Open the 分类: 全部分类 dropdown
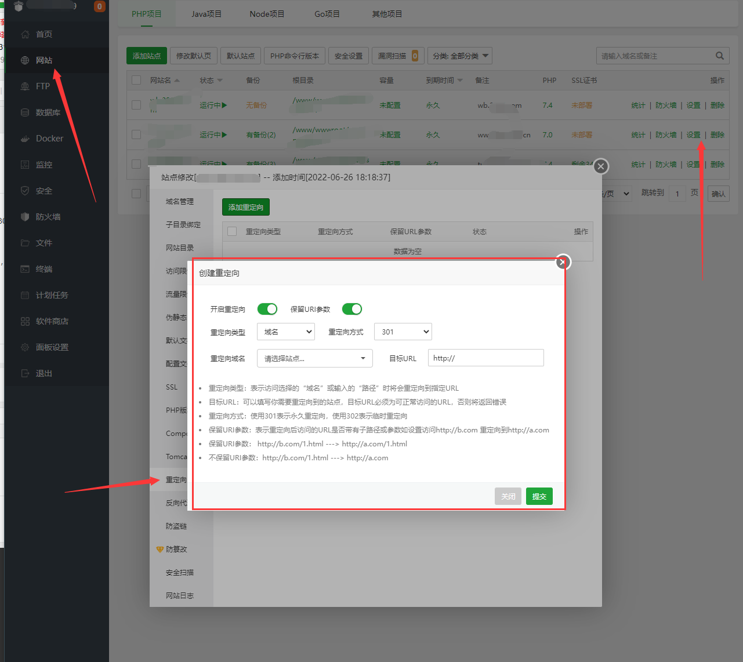Screen dimensions: 743x662 coord(460,56)
